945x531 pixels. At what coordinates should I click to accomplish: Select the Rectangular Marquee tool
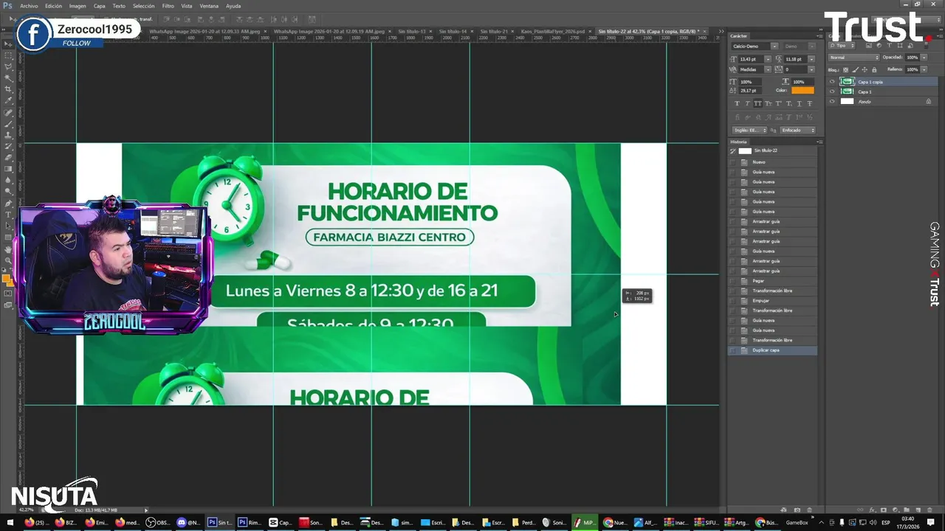9,55
